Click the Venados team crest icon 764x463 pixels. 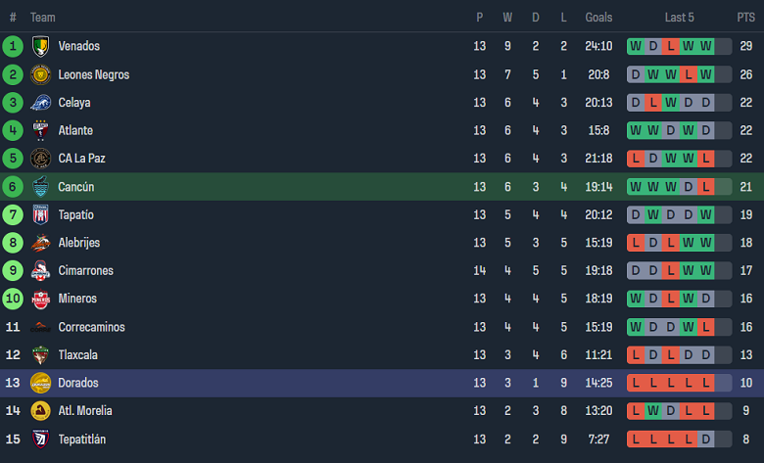coord(40,46)
